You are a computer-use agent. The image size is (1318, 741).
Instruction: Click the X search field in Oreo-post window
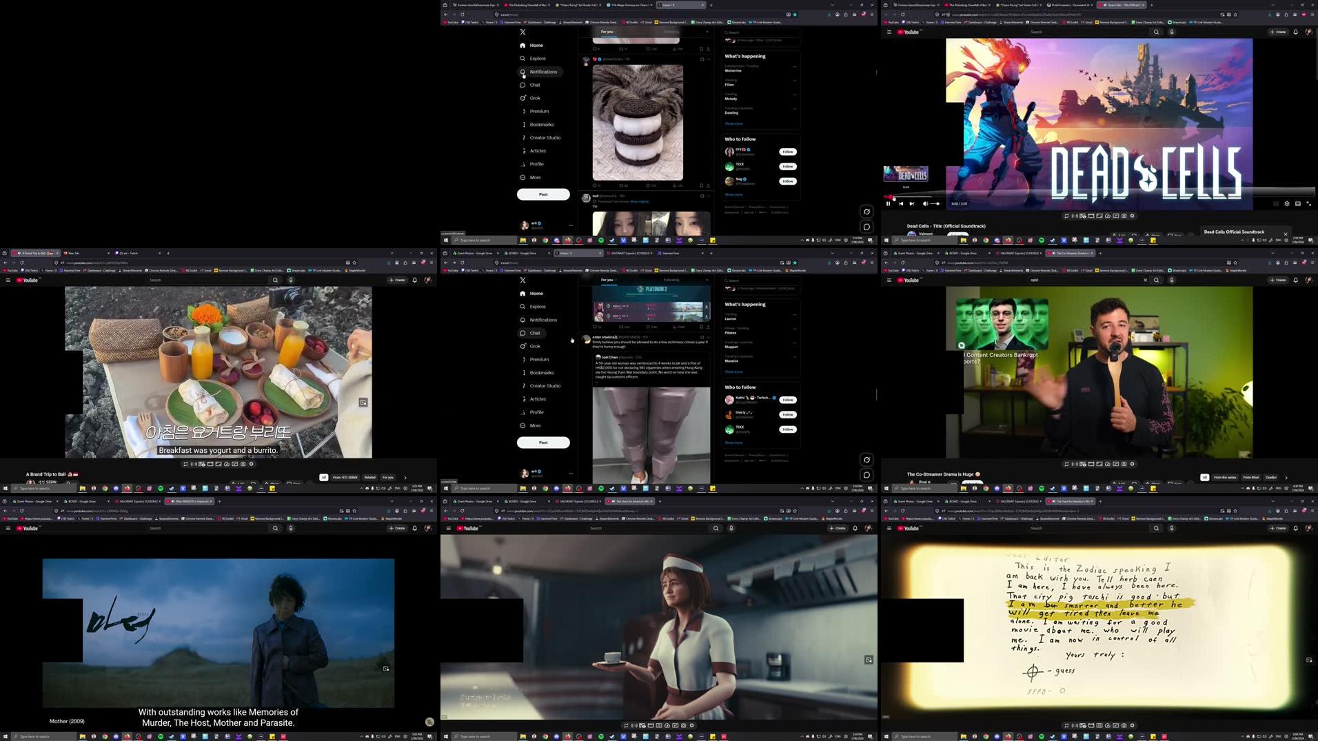pyautogui.click(x=760, y=32)
